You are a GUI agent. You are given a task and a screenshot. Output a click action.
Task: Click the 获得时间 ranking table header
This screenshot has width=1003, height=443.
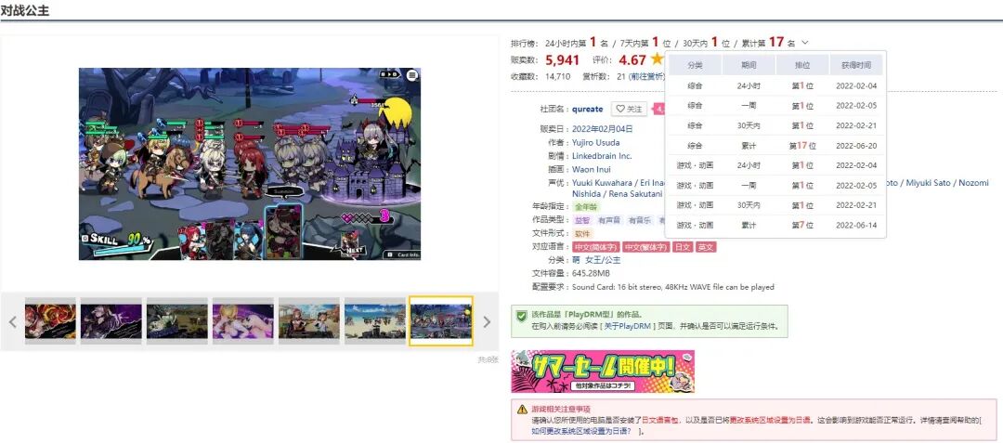[856, 65]
